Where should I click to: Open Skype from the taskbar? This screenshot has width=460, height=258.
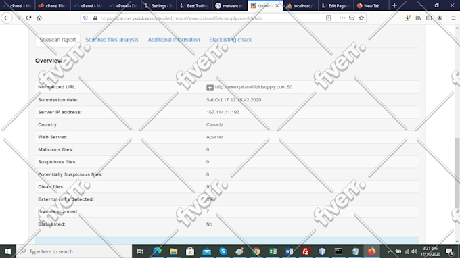tap(223, 251)
